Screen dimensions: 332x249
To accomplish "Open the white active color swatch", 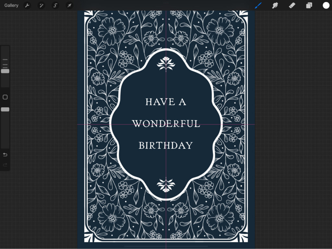I will coord(326,6).
